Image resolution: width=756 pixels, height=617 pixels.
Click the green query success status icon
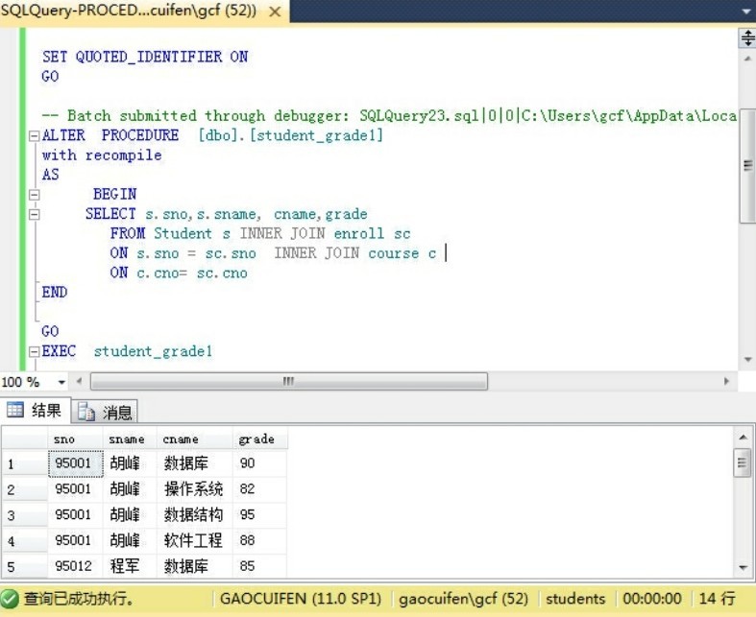point(11,599)
